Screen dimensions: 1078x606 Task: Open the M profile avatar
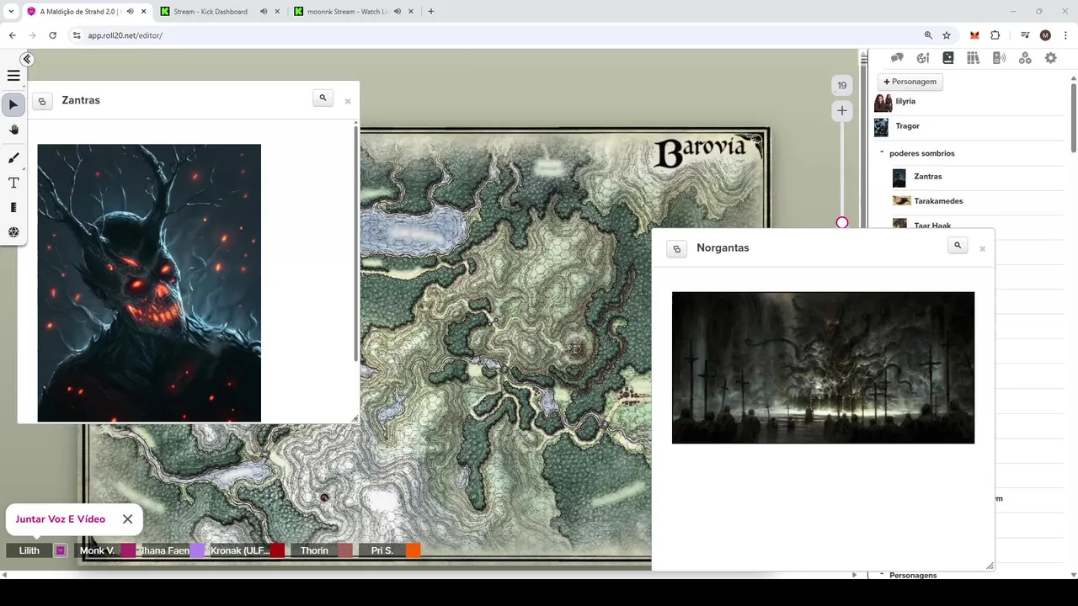point(1045,35)
